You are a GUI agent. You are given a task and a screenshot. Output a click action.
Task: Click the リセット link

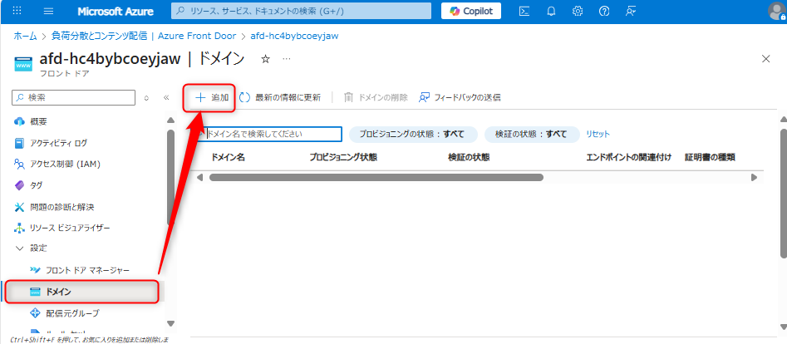598,134
